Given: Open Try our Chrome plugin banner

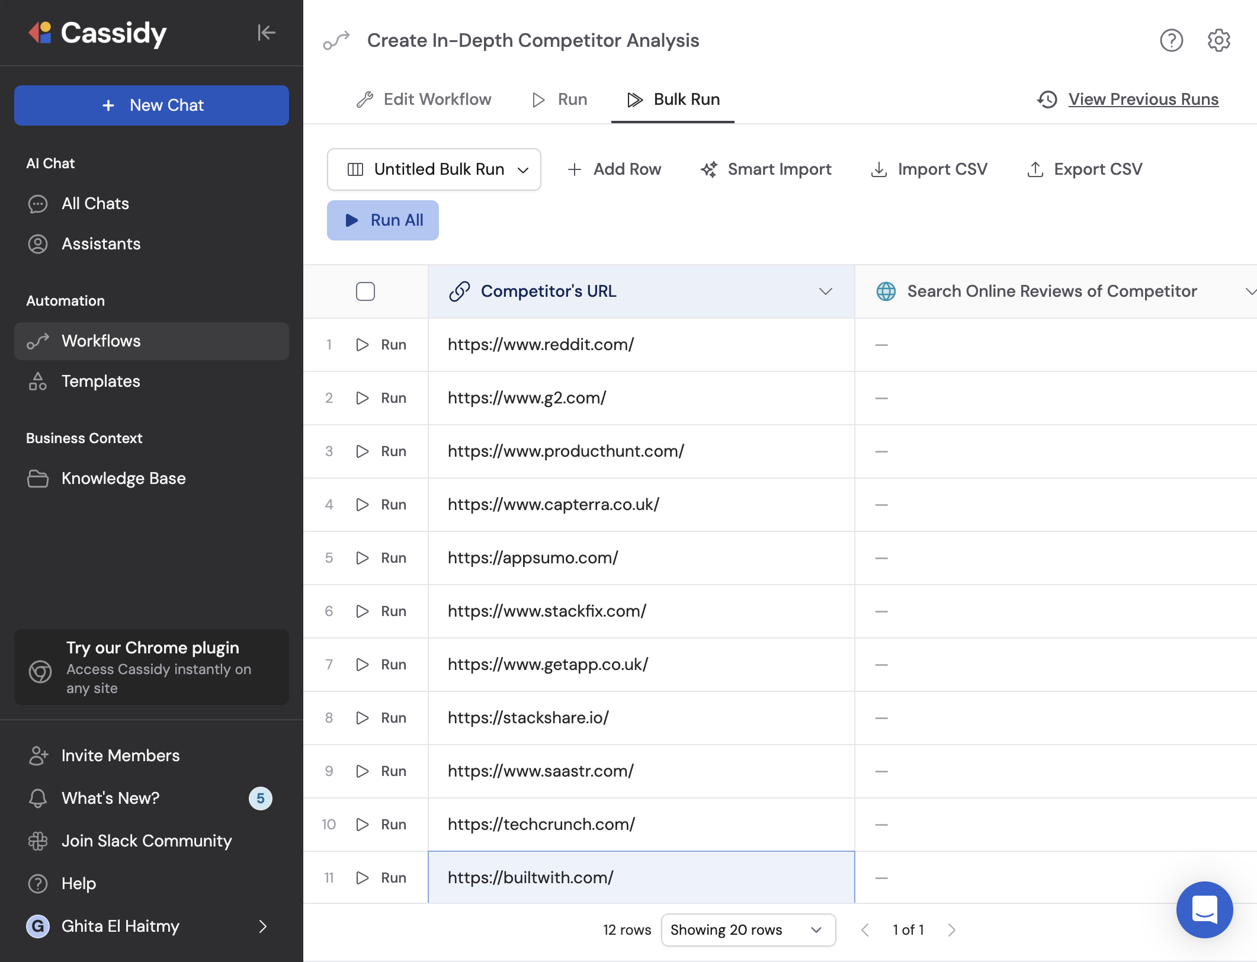Looking at the screenshot, I should pos(152,667).
